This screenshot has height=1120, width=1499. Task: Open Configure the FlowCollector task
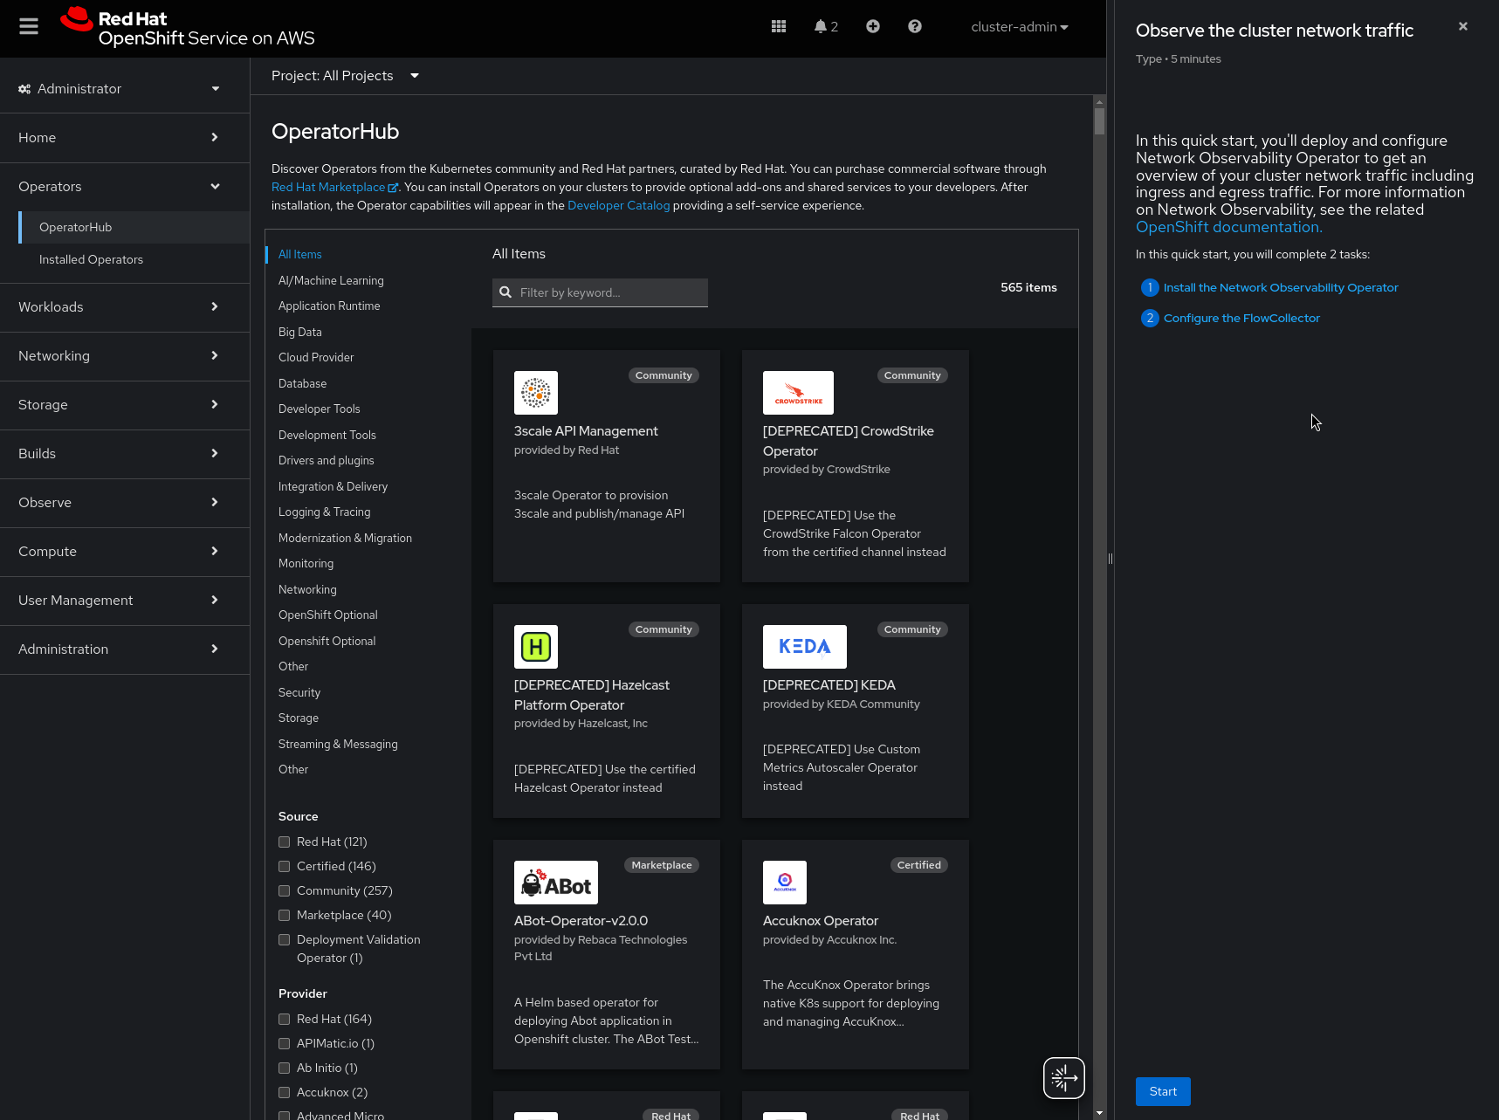pyautogui.click(x=1241, y=318)
